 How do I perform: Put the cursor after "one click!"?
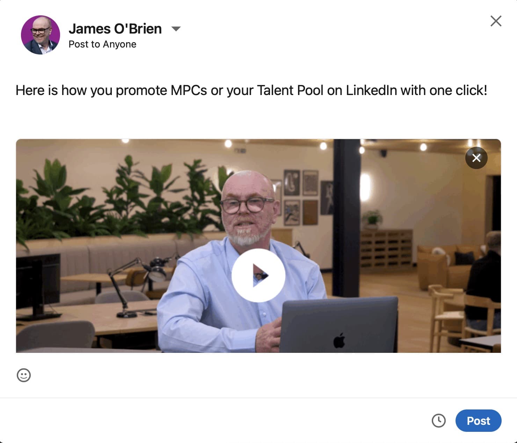tap(488, 90)
